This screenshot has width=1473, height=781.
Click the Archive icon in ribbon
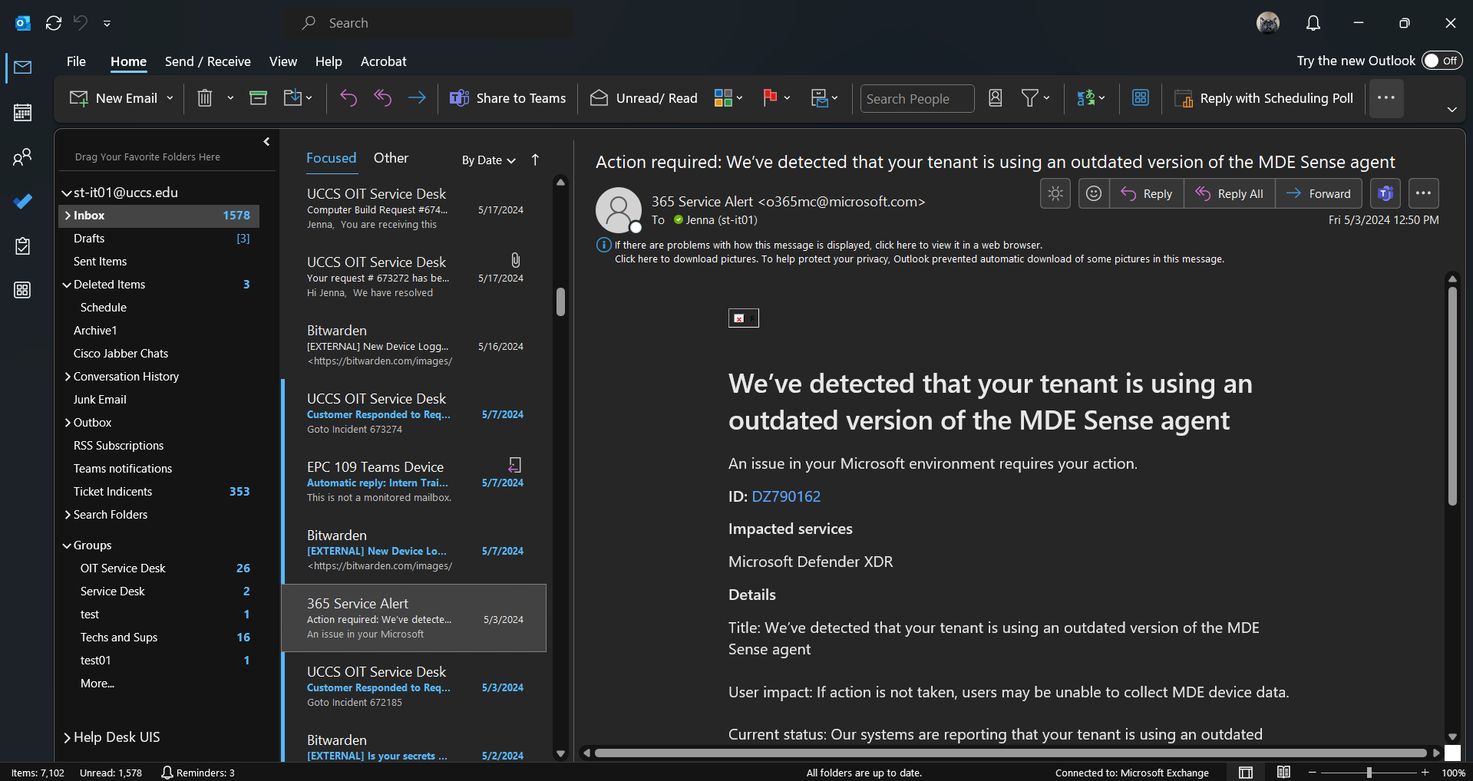click(x=259, y=98)
